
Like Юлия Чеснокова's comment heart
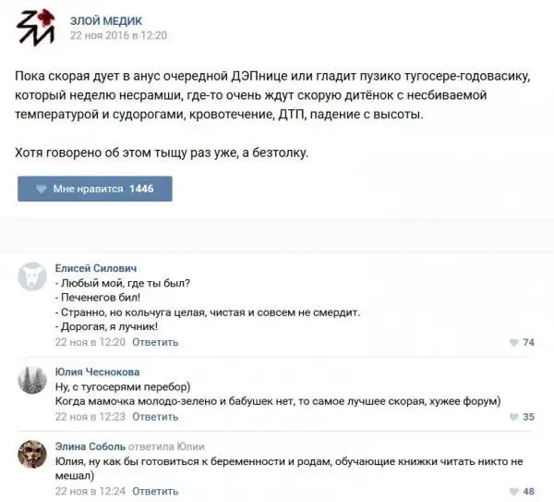[x=515, y=417]
